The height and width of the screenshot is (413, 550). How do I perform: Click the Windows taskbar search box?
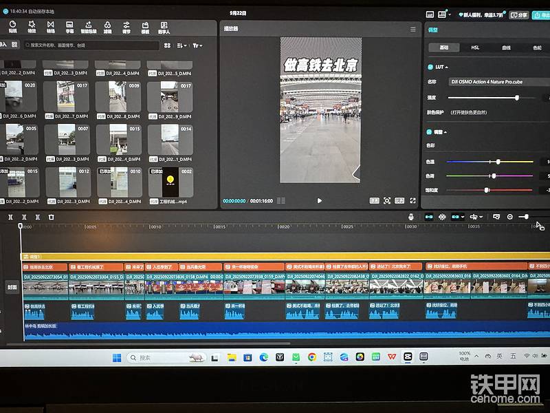166,357
